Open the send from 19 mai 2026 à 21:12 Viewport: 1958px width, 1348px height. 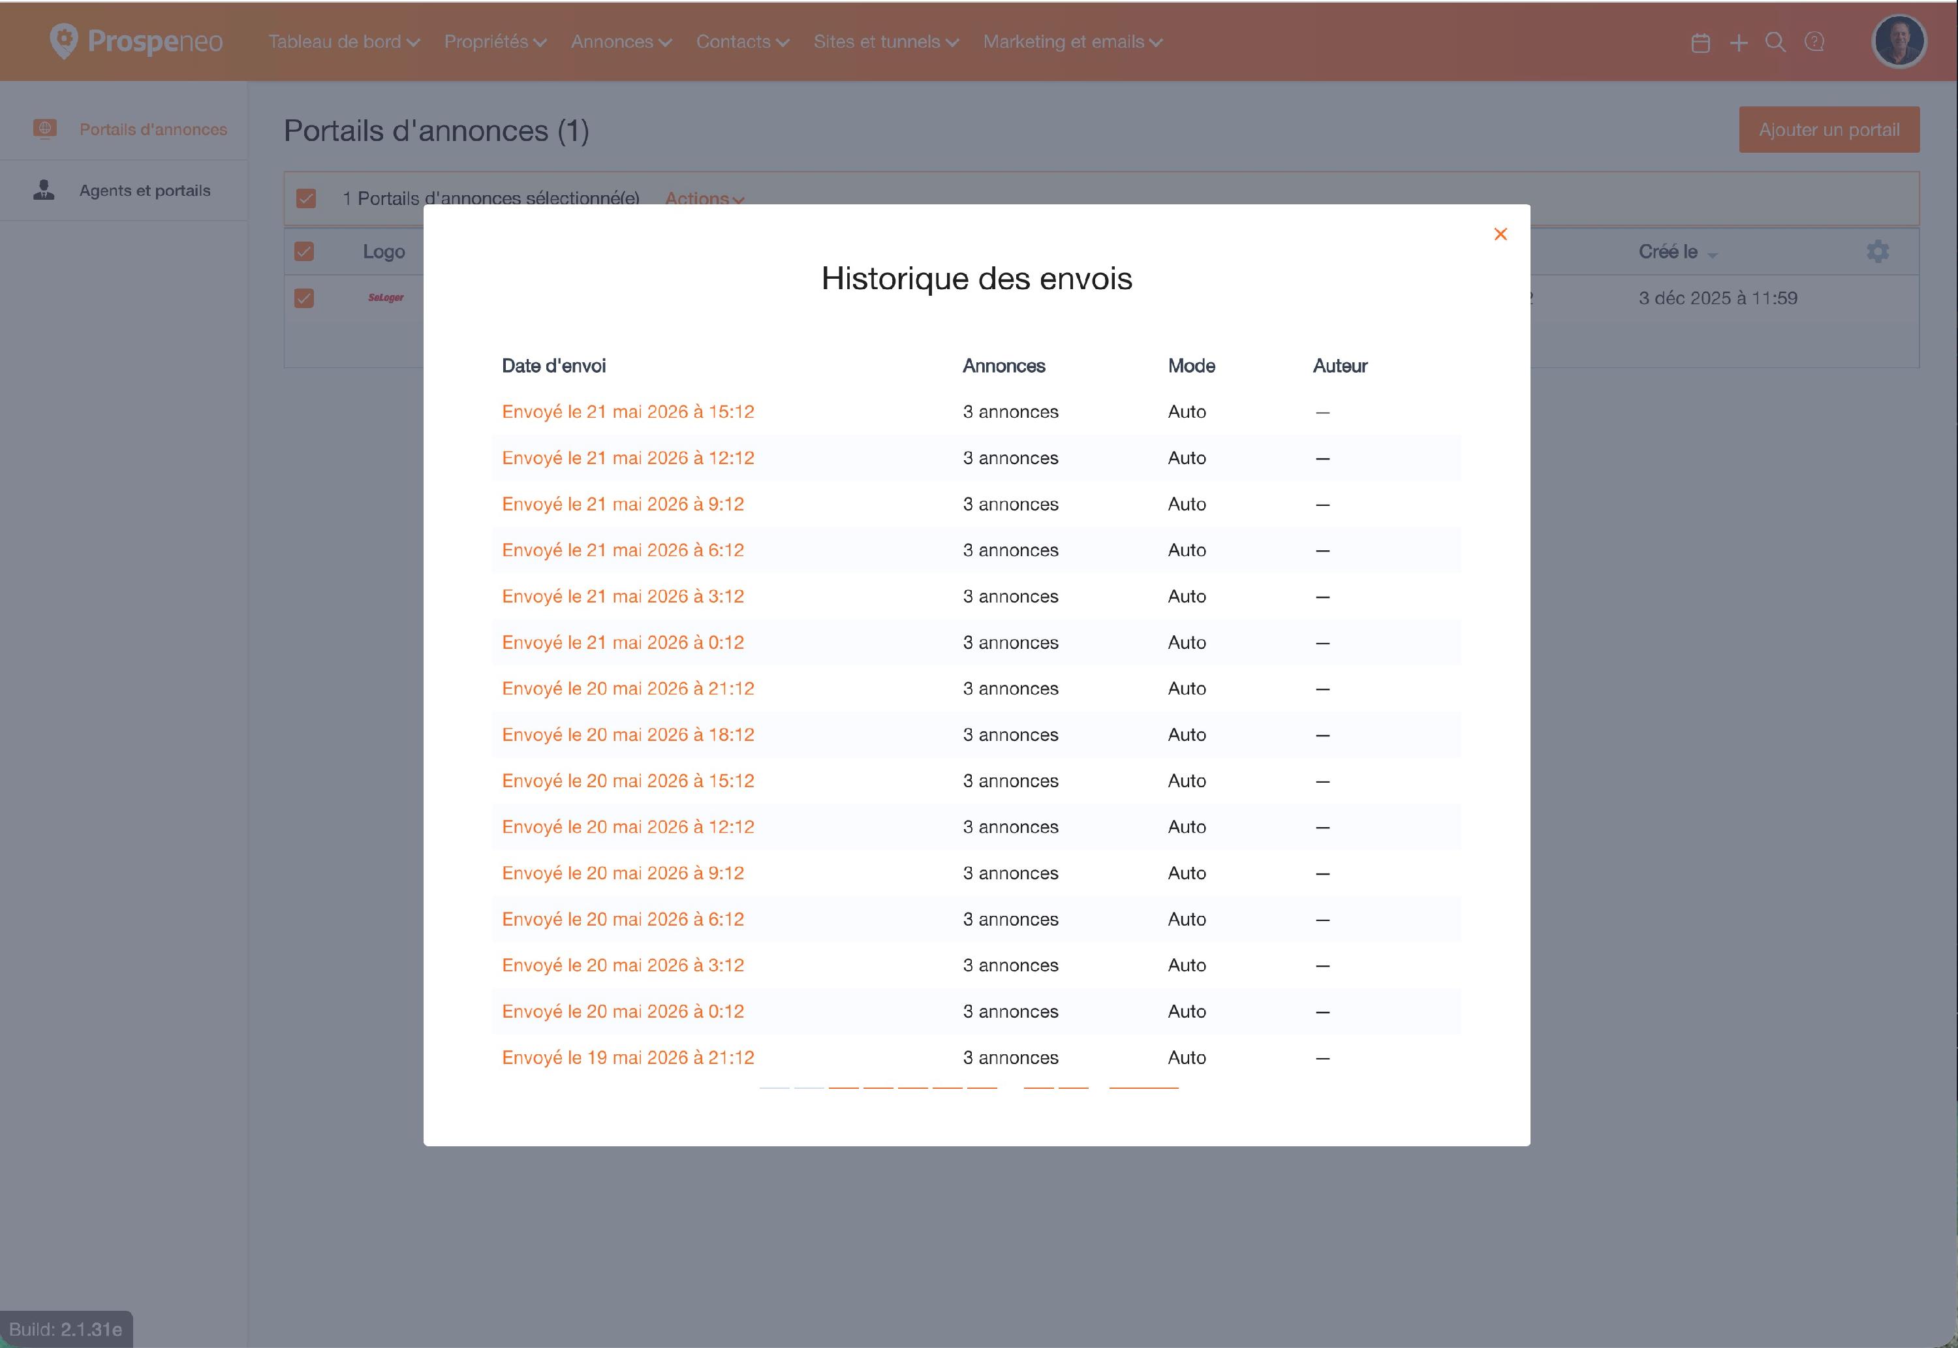[627, 1058]
